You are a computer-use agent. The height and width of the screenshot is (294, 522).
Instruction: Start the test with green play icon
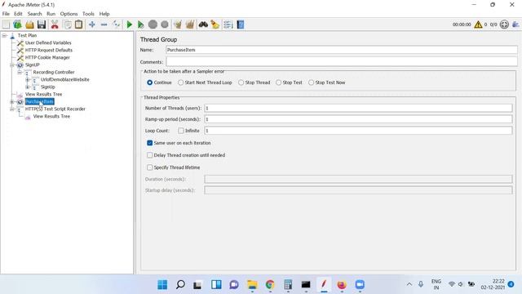point(130,24)
